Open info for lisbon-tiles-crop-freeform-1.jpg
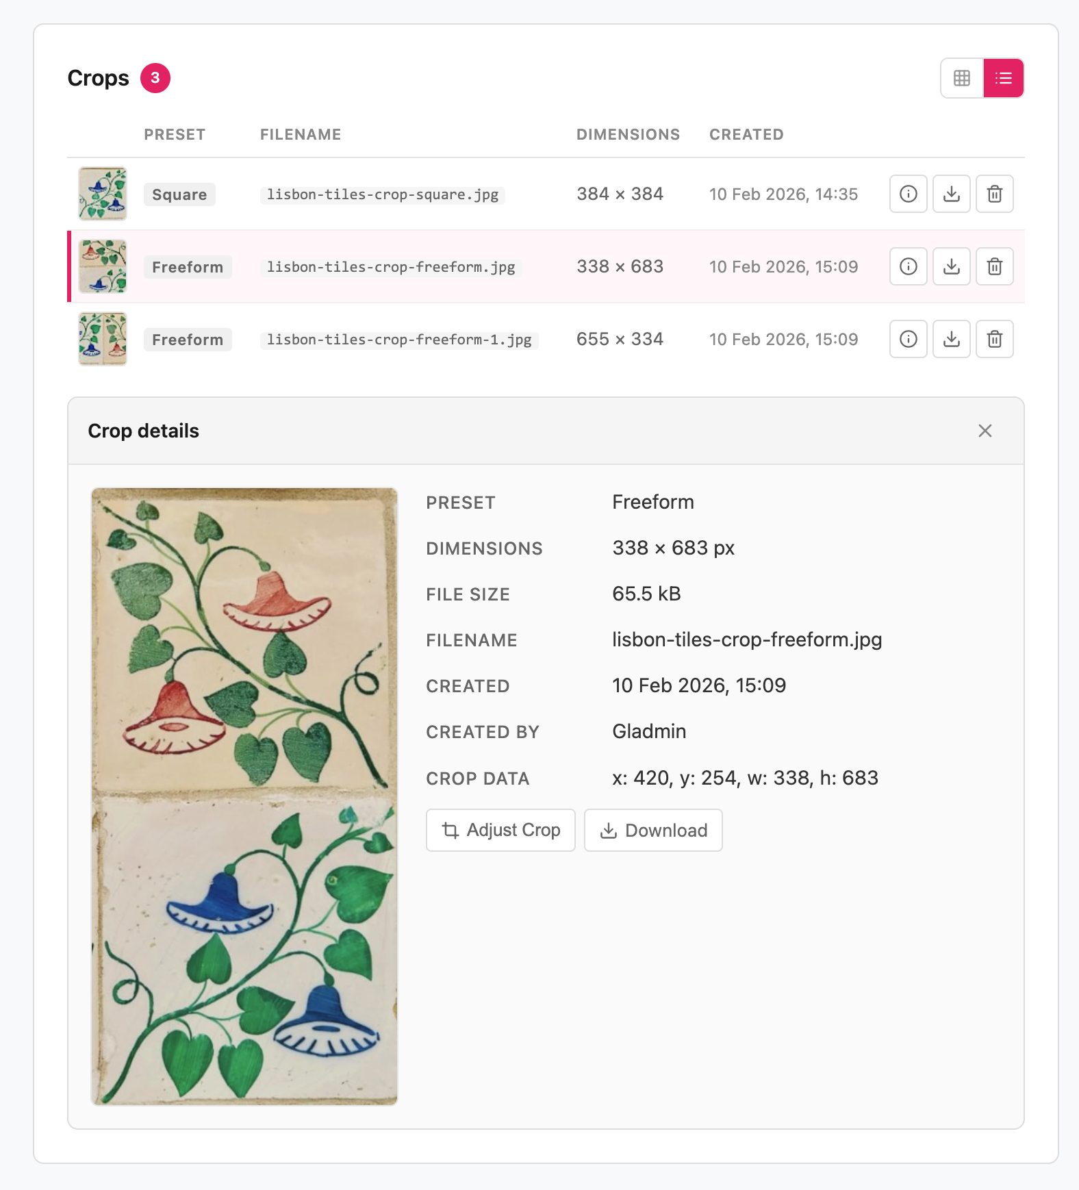Image resolution: width=1079 pixels, height=1190 pixels. click(x=908, y=339)
